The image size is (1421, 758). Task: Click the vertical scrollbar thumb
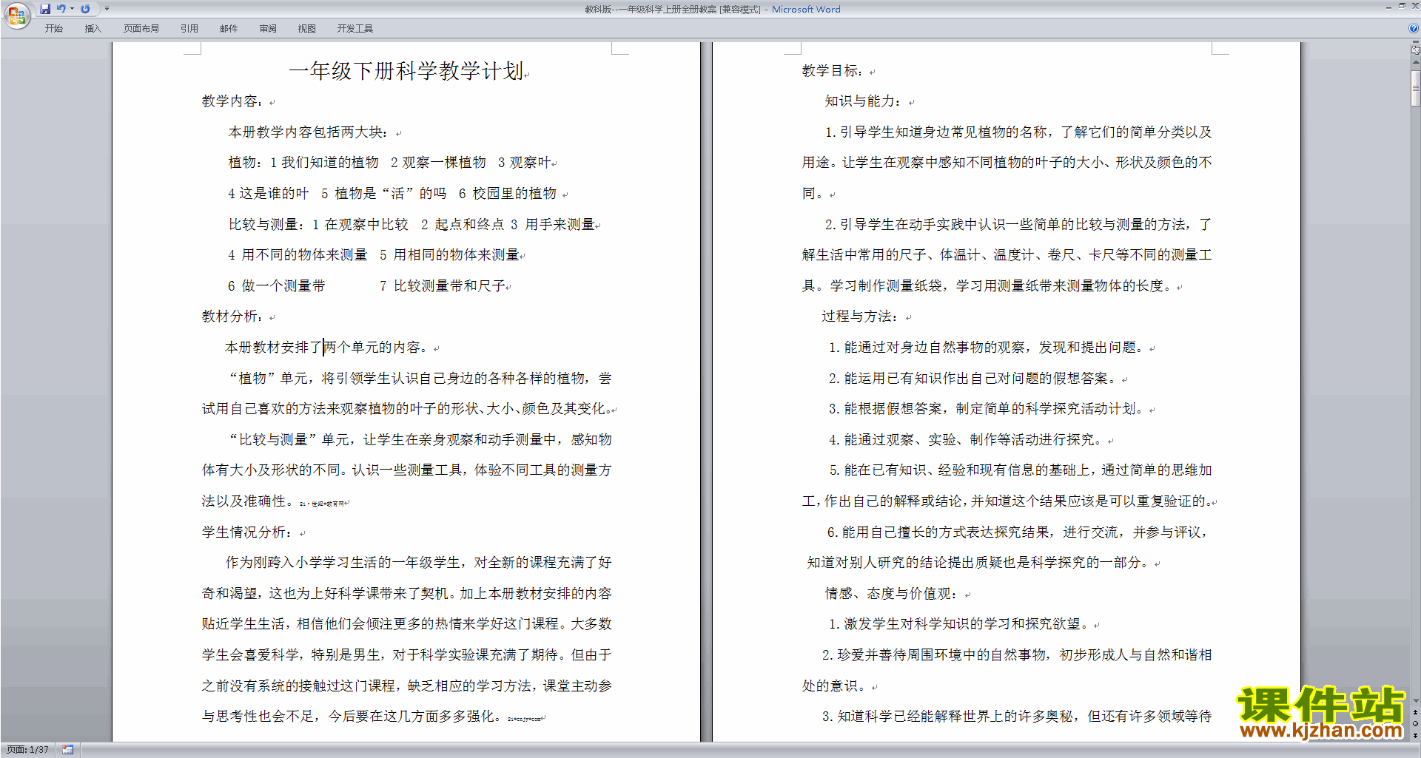(x=1416, y=87)
